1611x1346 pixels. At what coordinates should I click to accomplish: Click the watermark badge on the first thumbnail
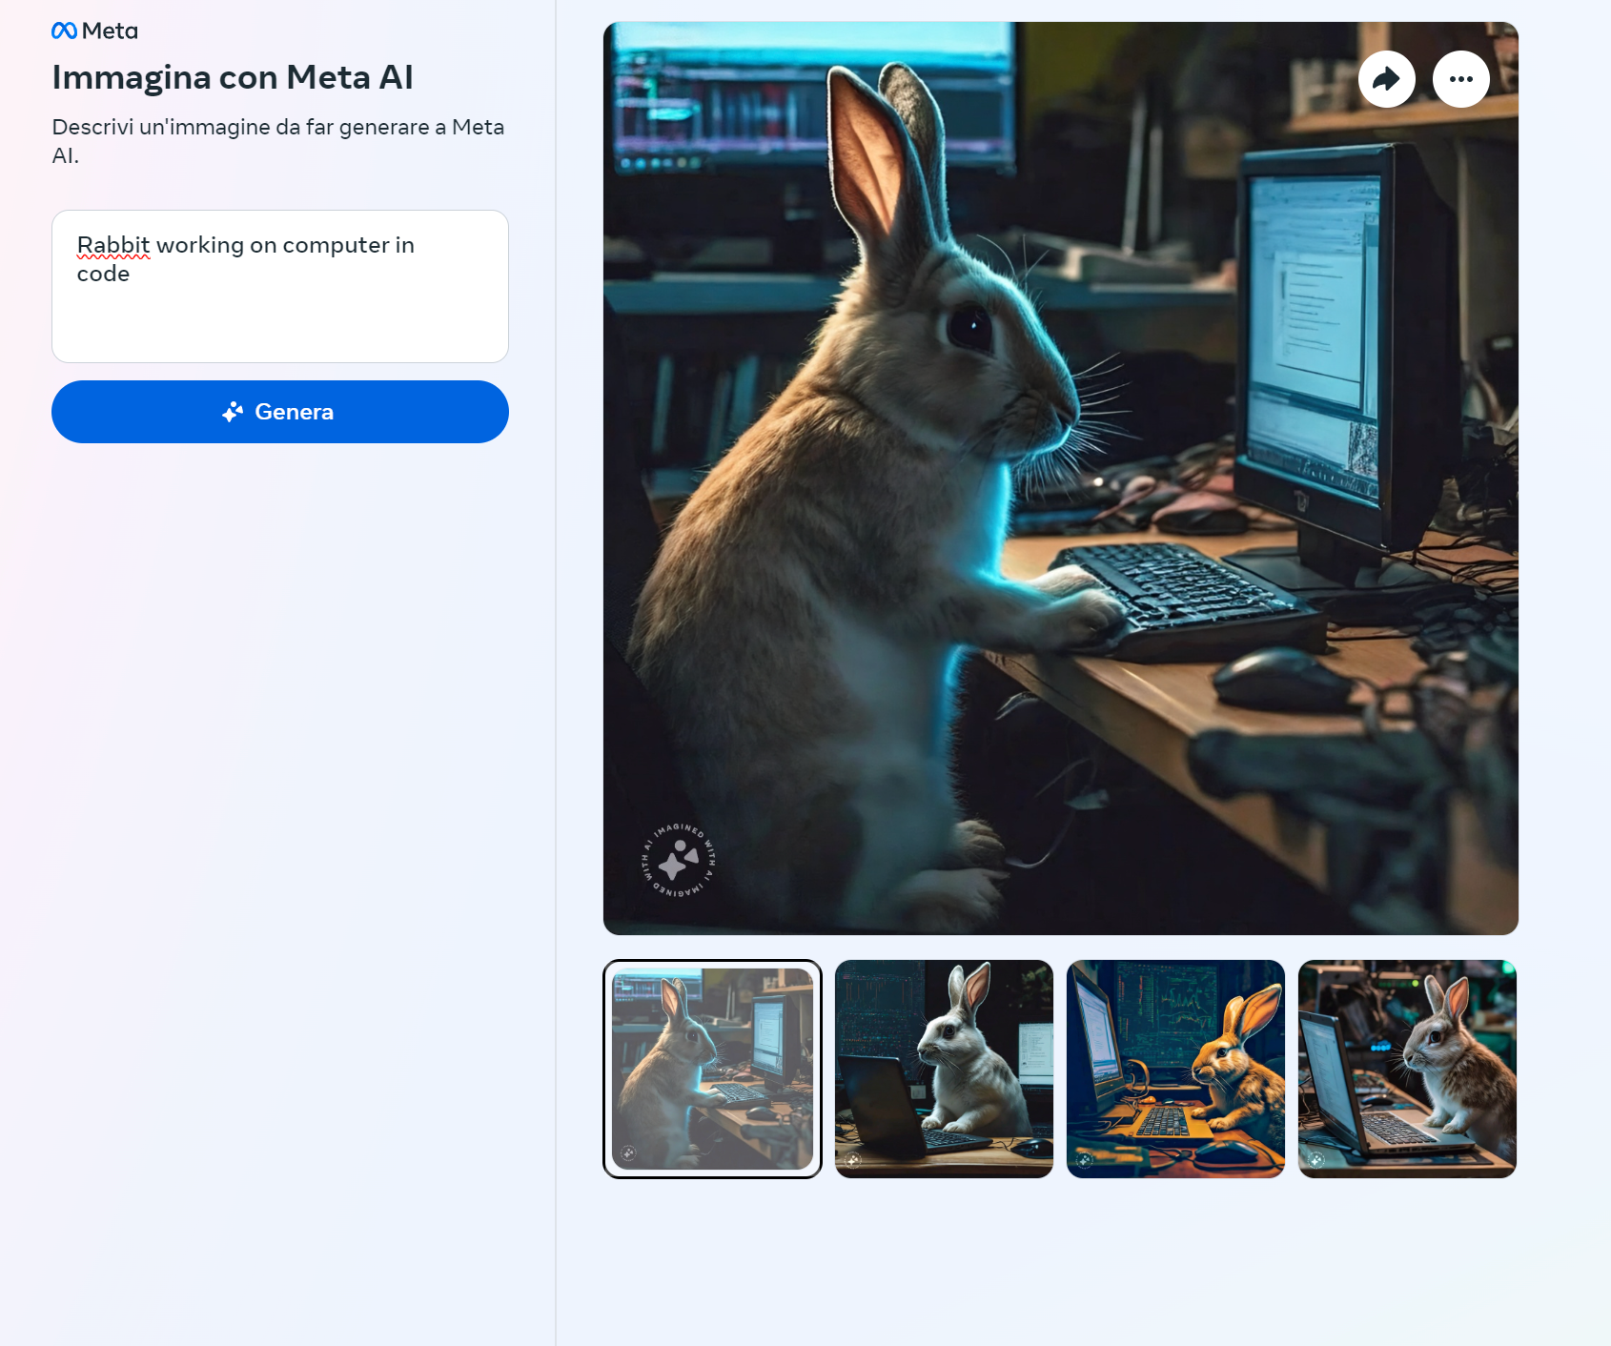(629, 1153)
